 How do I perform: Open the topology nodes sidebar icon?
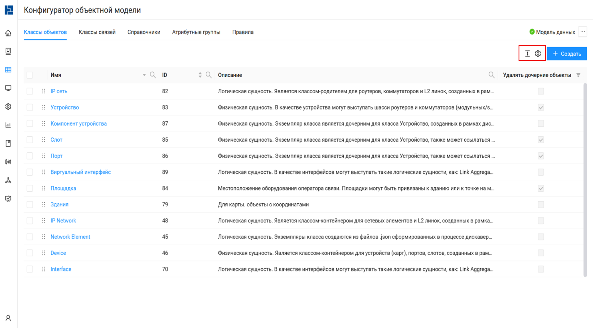pyautogui.click(x=8, y=180)
